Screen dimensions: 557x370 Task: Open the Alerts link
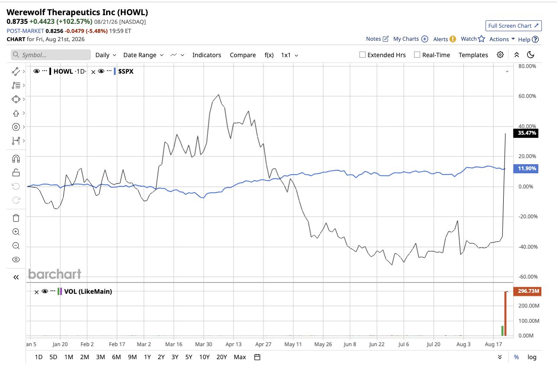click(x=444, y=39)
